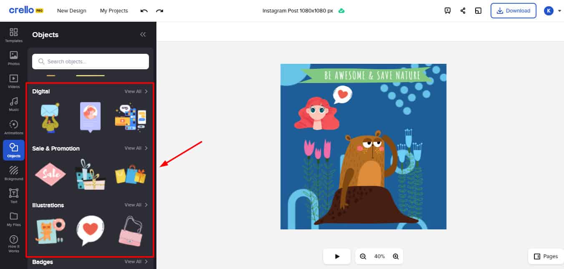
Task: Open the Videos sidebar panel
Action: point(14,81)
